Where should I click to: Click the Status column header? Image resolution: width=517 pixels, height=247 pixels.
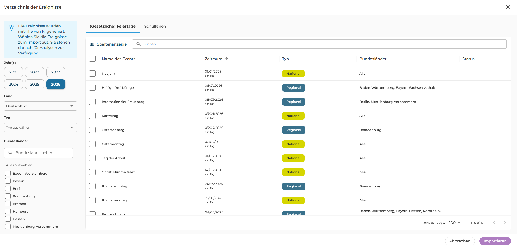[x=468, y=59]
